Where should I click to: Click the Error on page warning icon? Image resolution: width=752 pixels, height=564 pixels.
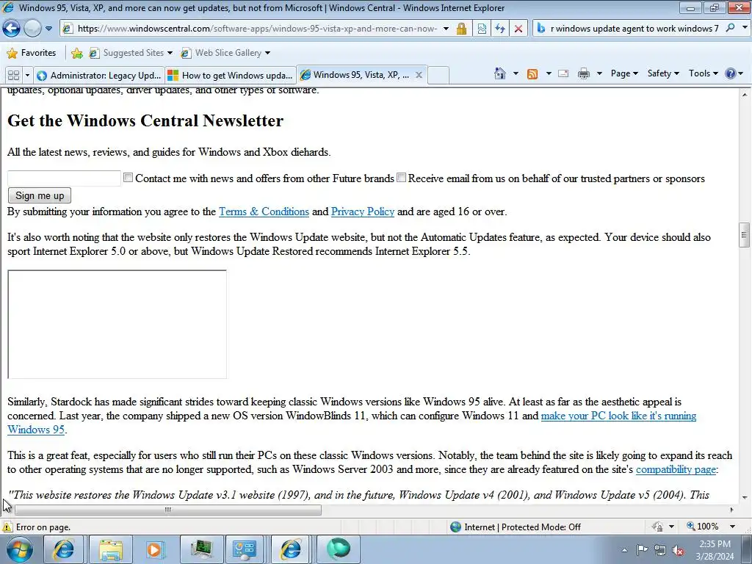pos(7,527)
